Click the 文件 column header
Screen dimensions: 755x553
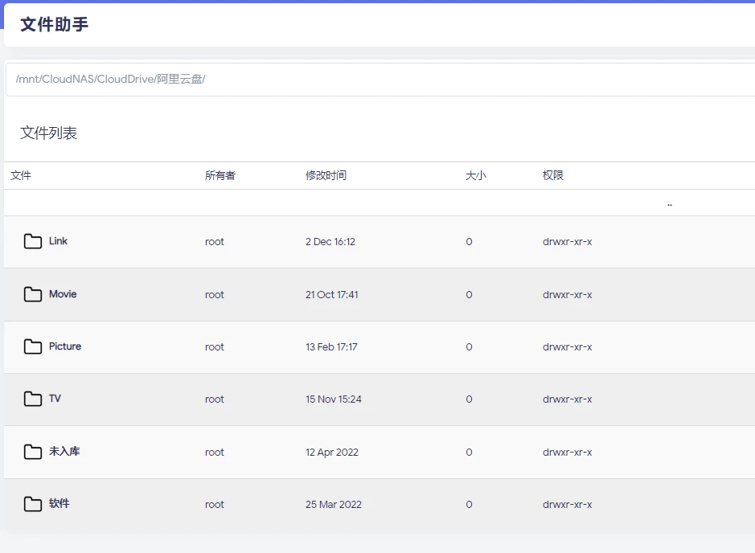(x=21, y=175)
